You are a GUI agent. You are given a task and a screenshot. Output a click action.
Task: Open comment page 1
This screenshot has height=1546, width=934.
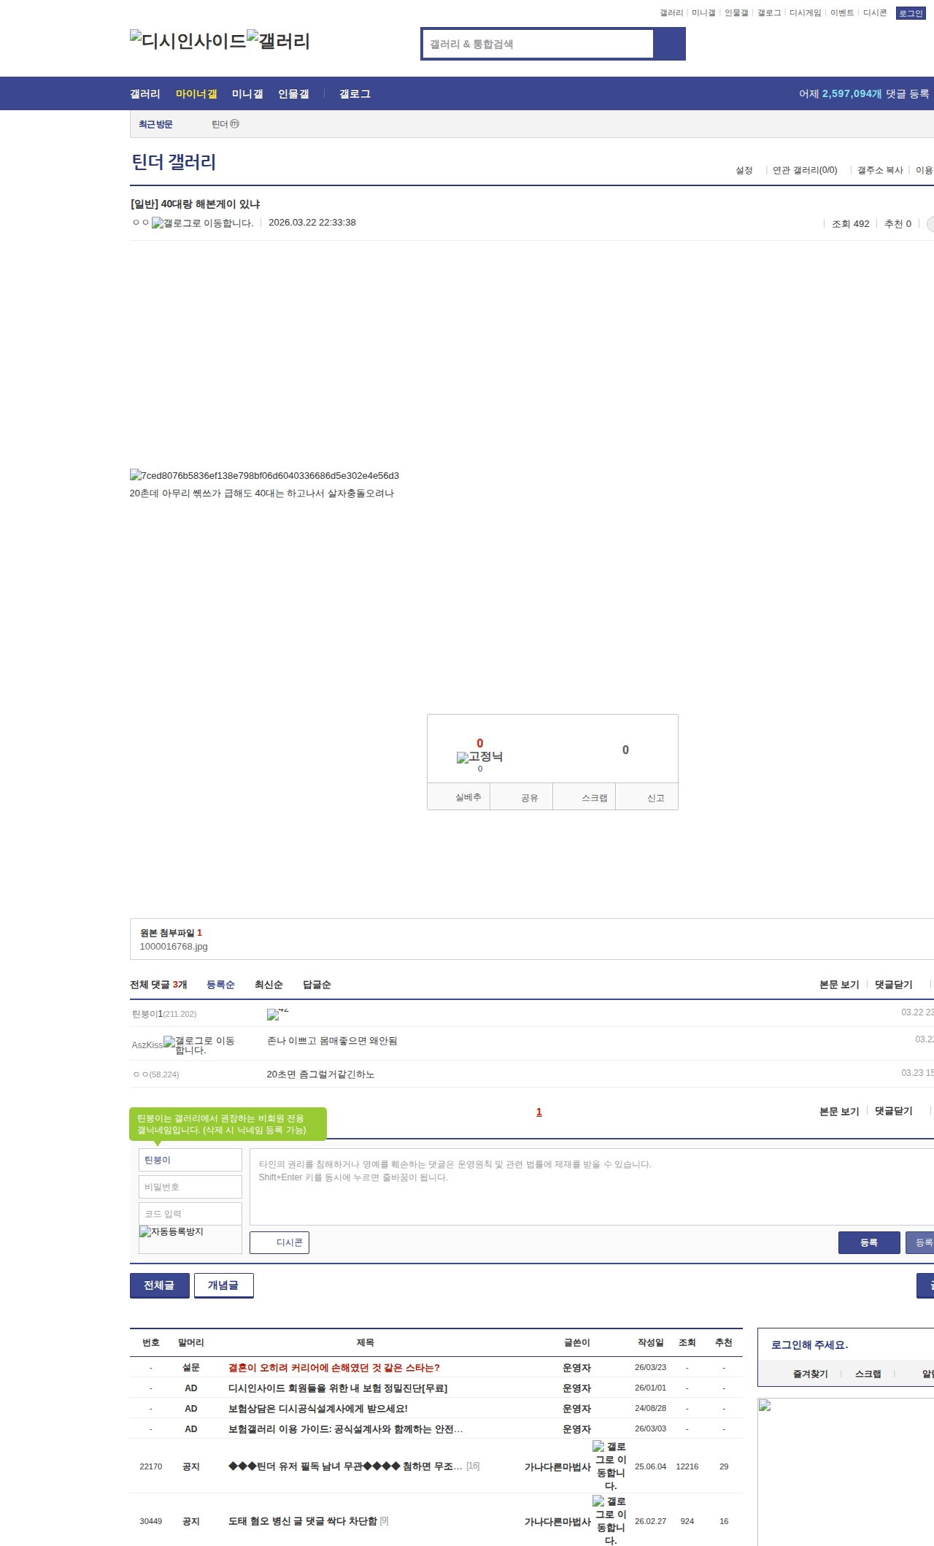coord(539,1112)
